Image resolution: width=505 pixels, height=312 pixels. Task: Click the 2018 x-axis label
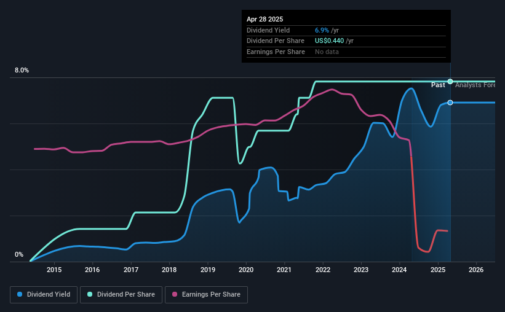point(169,270)
